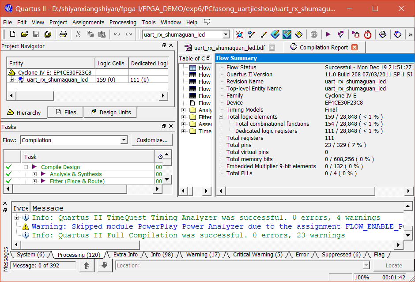The width and height of the screenshot is (415, 282).
Task: Close the Project Navigator panel
Action: tap(171, 45)
